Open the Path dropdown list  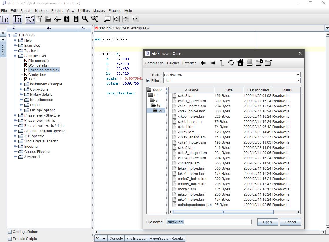(298, 75)
